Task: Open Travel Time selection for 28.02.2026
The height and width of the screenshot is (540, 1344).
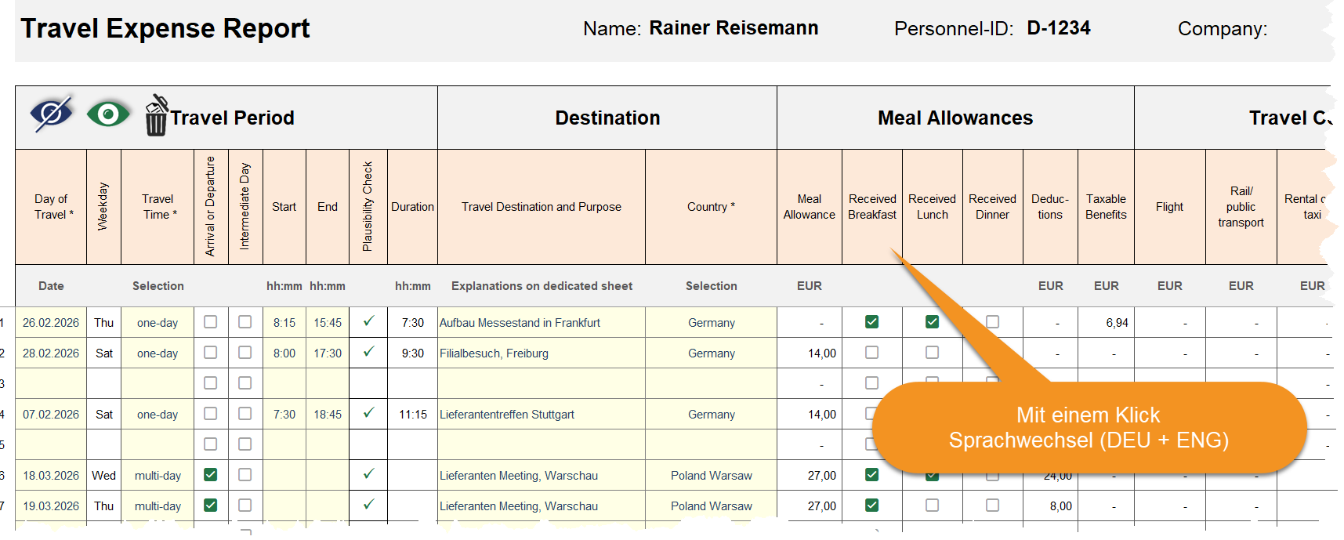Action: coord(158,353)
